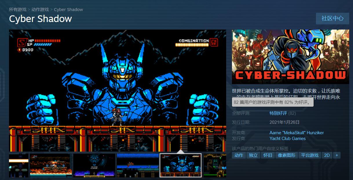Open the 动作游戏 breadcrumb category
353x180 pixels.
tap(40, 10)
